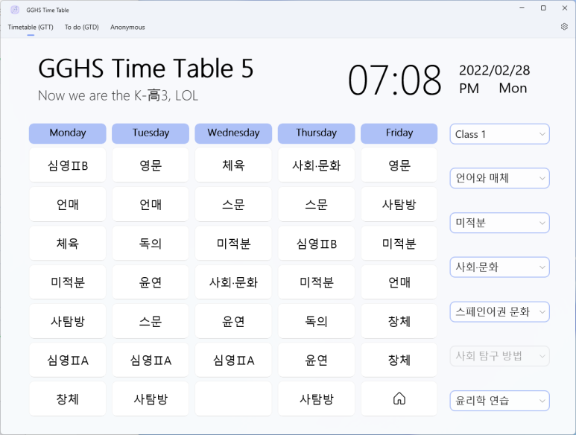Maximize the GGHS Time Table window
Viewport: 576px width, 435px height.
pos(543,8)
